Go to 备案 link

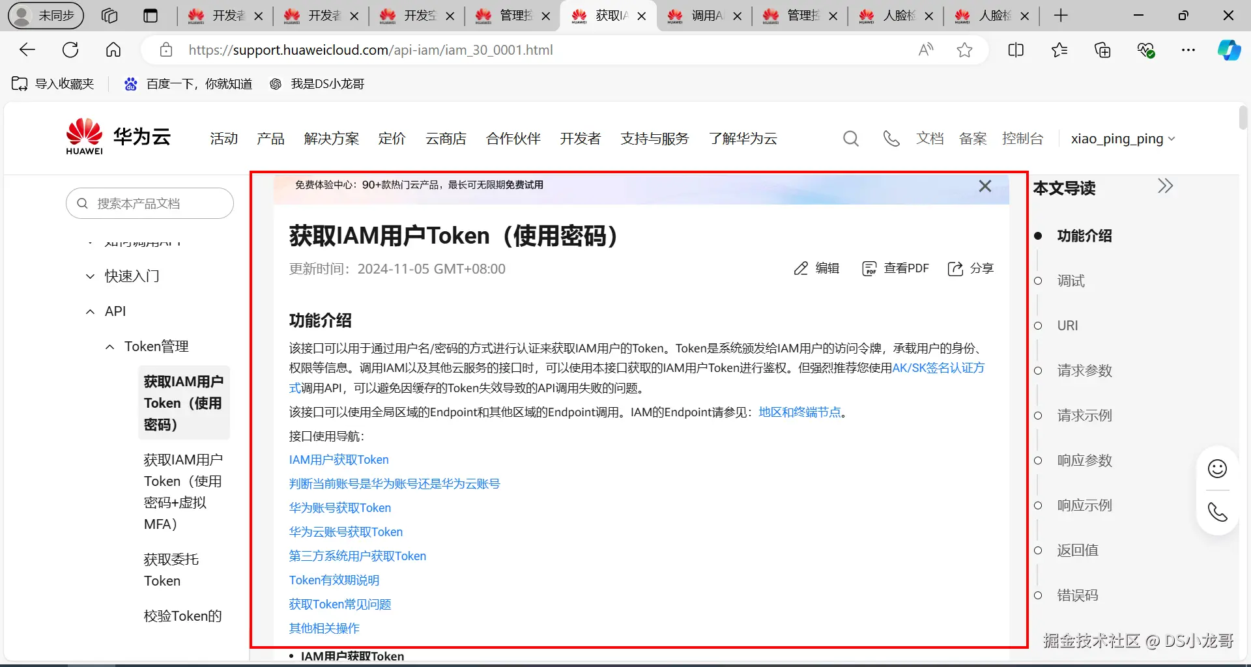tap(973, 138)
